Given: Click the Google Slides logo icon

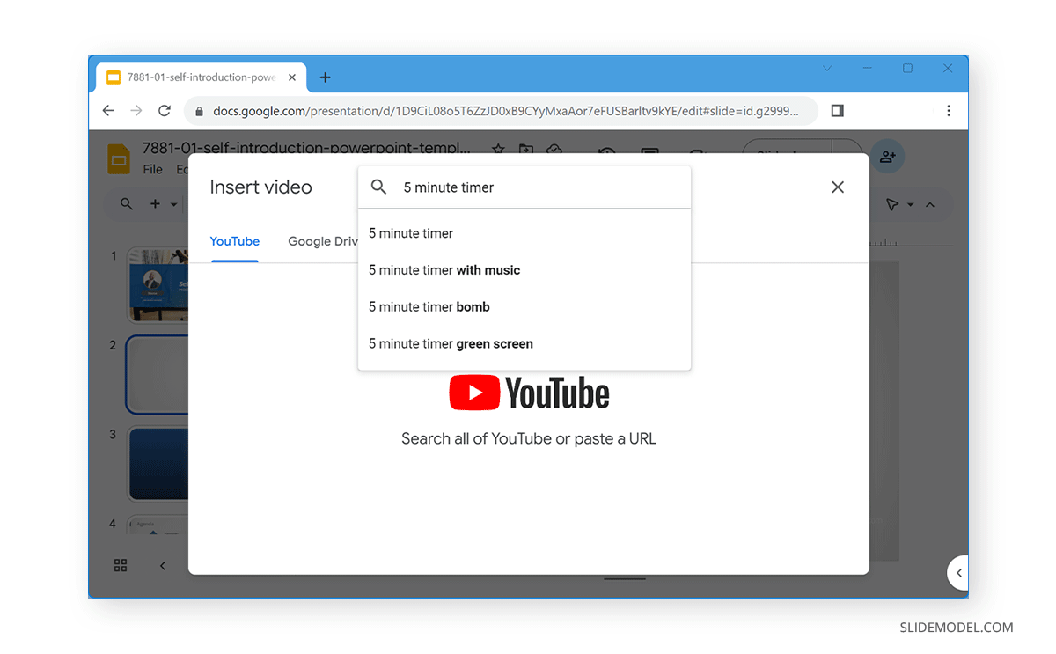Looking at the screenshot, I should [119, 159].
